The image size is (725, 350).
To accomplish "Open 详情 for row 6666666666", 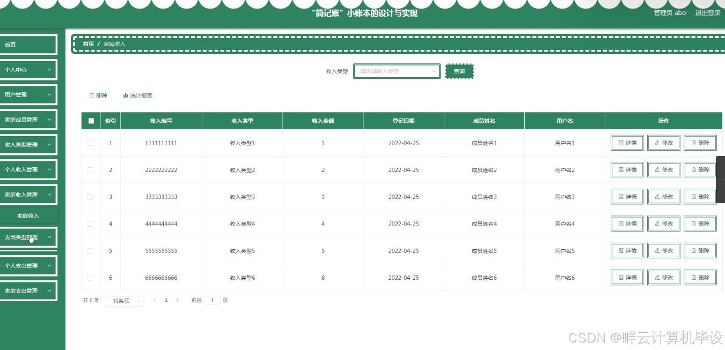I will tap(627, 278).
